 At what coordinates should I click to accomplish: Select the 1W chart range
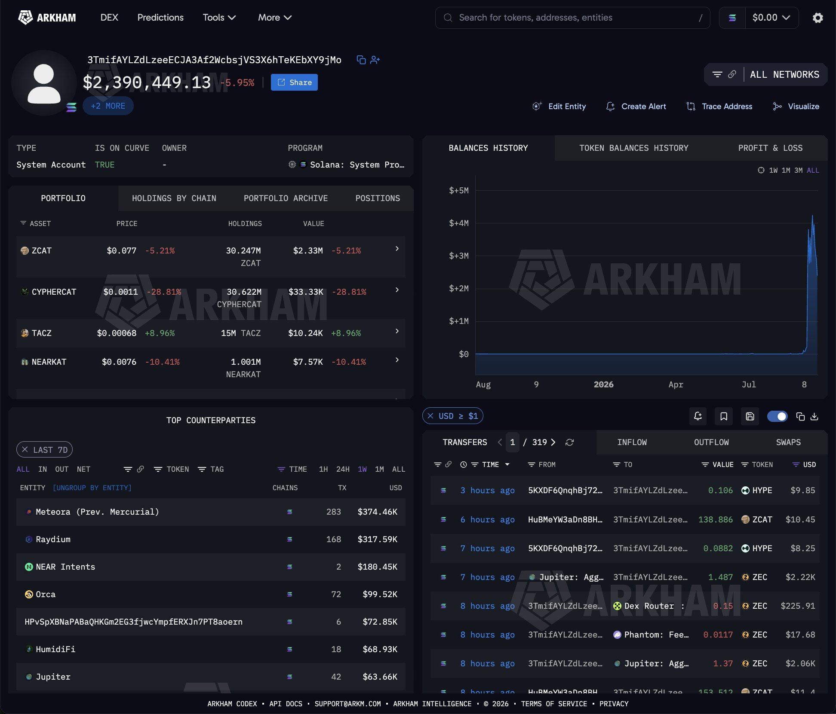pos(773,170)
